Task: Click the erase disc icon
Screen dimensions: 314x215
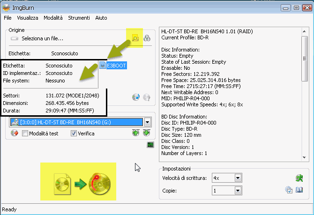Action: pos(15,133)
